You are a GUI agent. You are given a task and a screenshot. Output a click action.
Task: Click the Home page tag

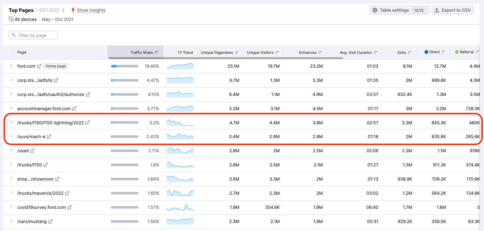tap(56, 66)
